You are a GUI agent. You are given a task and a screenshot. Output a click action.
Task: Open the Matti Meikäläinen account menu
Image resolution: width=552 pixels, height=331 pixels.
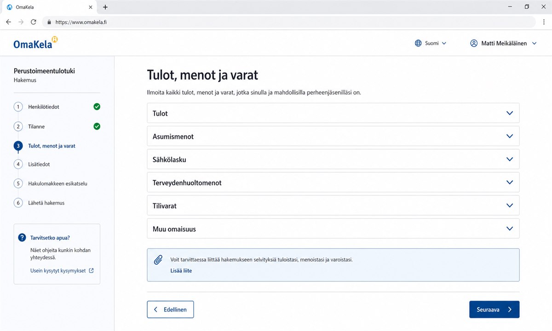coord(503,43)
